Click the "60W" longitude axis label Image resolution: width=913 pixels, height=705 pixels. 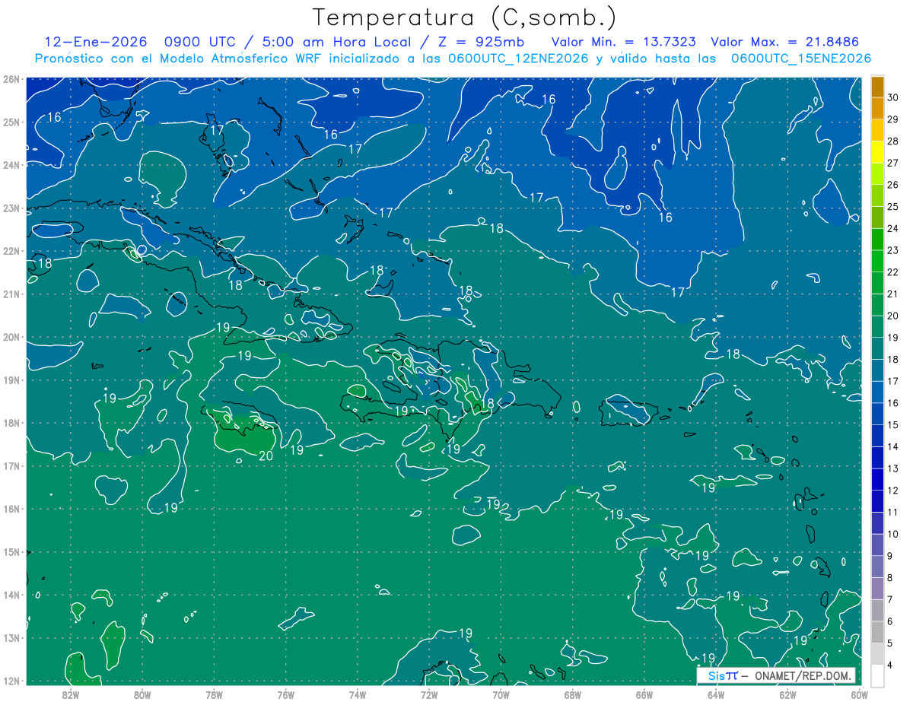tap(860, 694)
